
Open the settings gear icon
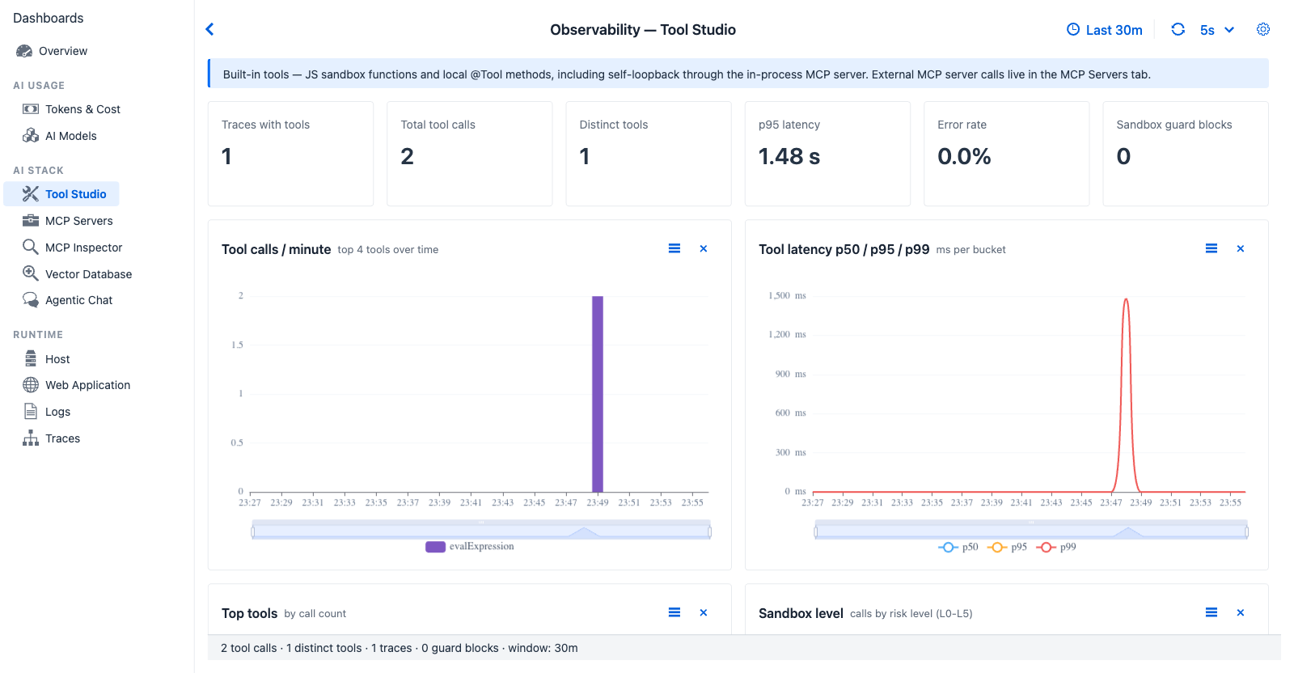(1263, 29)
